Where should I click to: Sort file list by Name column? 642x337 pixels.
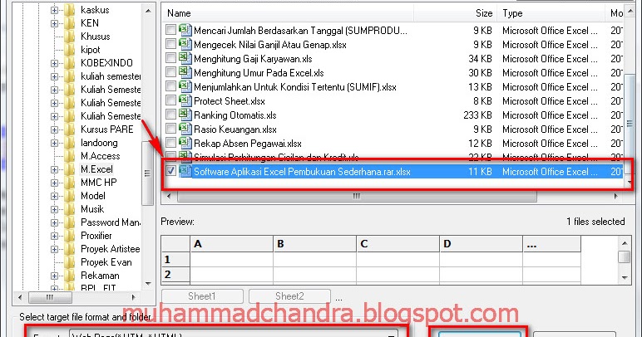tap(288, 13)
